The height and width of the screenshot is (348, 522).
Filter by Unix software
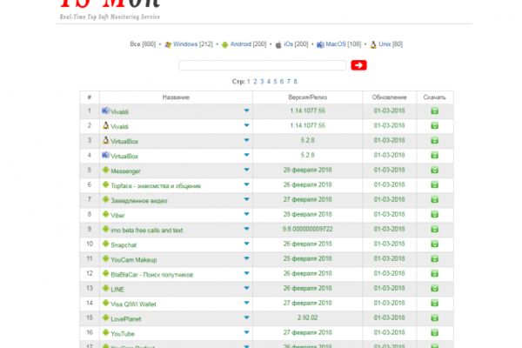pos(385,44)
